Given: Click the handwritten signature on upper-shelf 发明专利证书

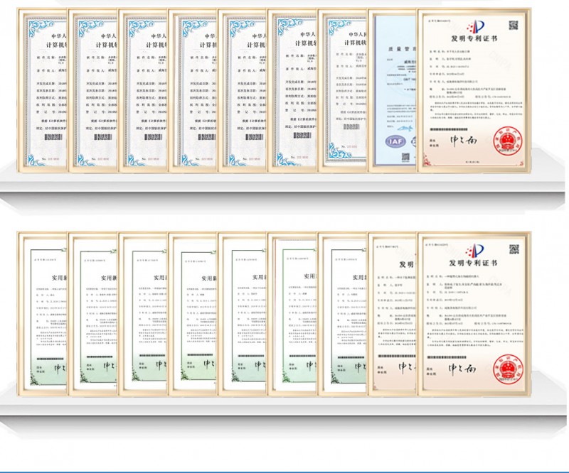Looking at the screenshot, I should pyautogui.click(x=463, y=141).
